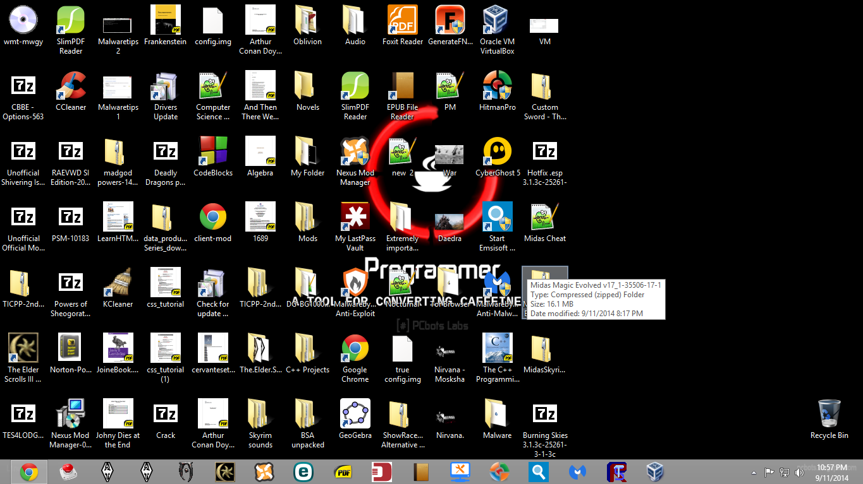Open the taskbar clock and calendar
Viewport: 863px width, 484px height.
click(x=832, y=472)
